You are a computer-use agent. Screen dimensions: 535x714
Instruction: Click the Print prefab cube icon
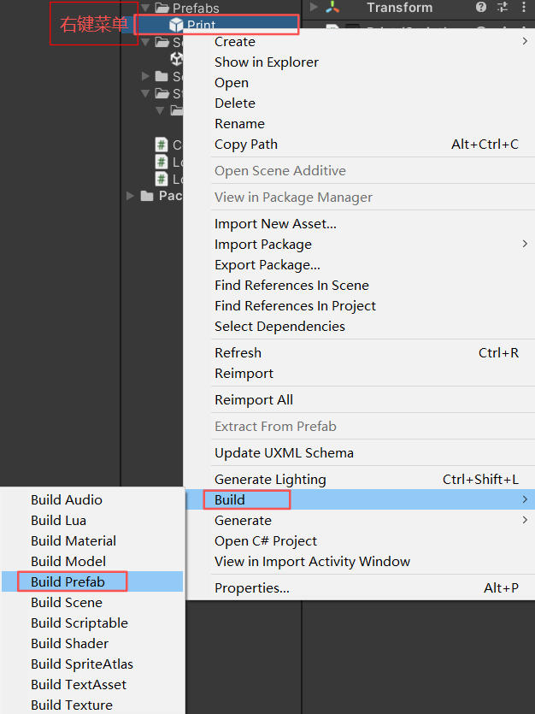tap(177, 26)
